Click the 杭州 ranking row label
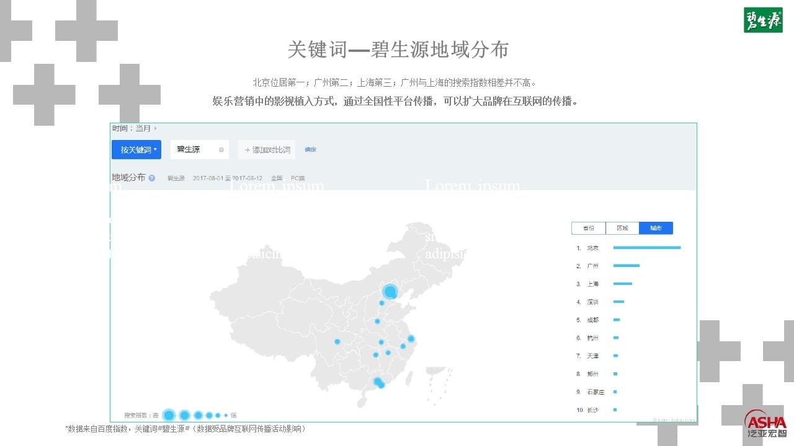 592,338
